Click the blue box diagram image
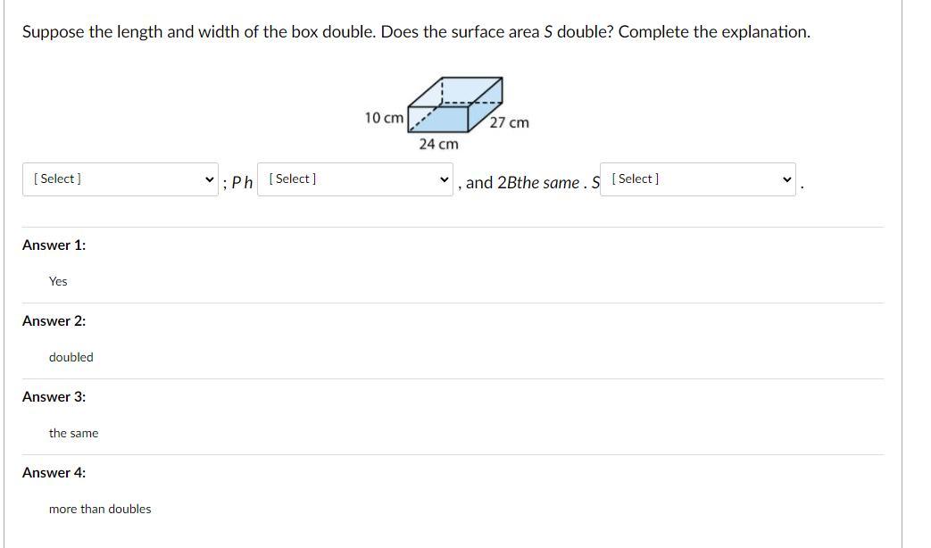 454,105
